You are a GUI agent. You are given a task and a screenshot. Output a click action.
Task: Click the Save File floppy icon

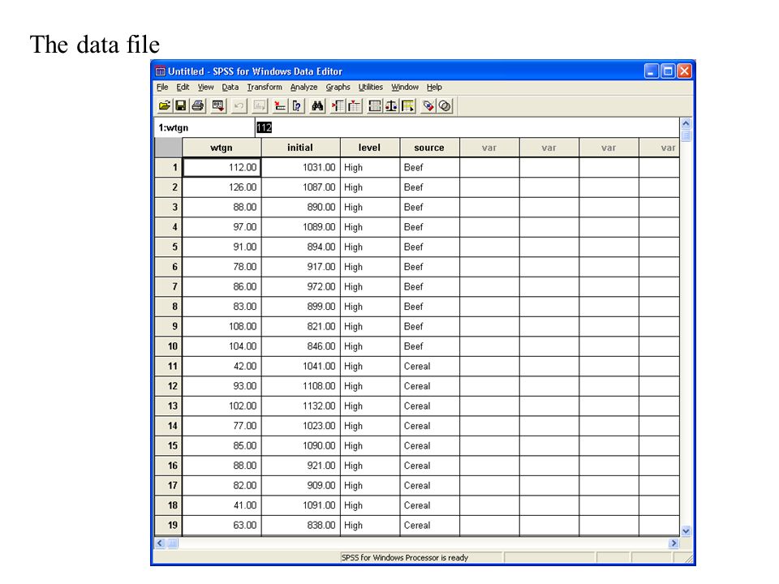click(x=181, y=105)
